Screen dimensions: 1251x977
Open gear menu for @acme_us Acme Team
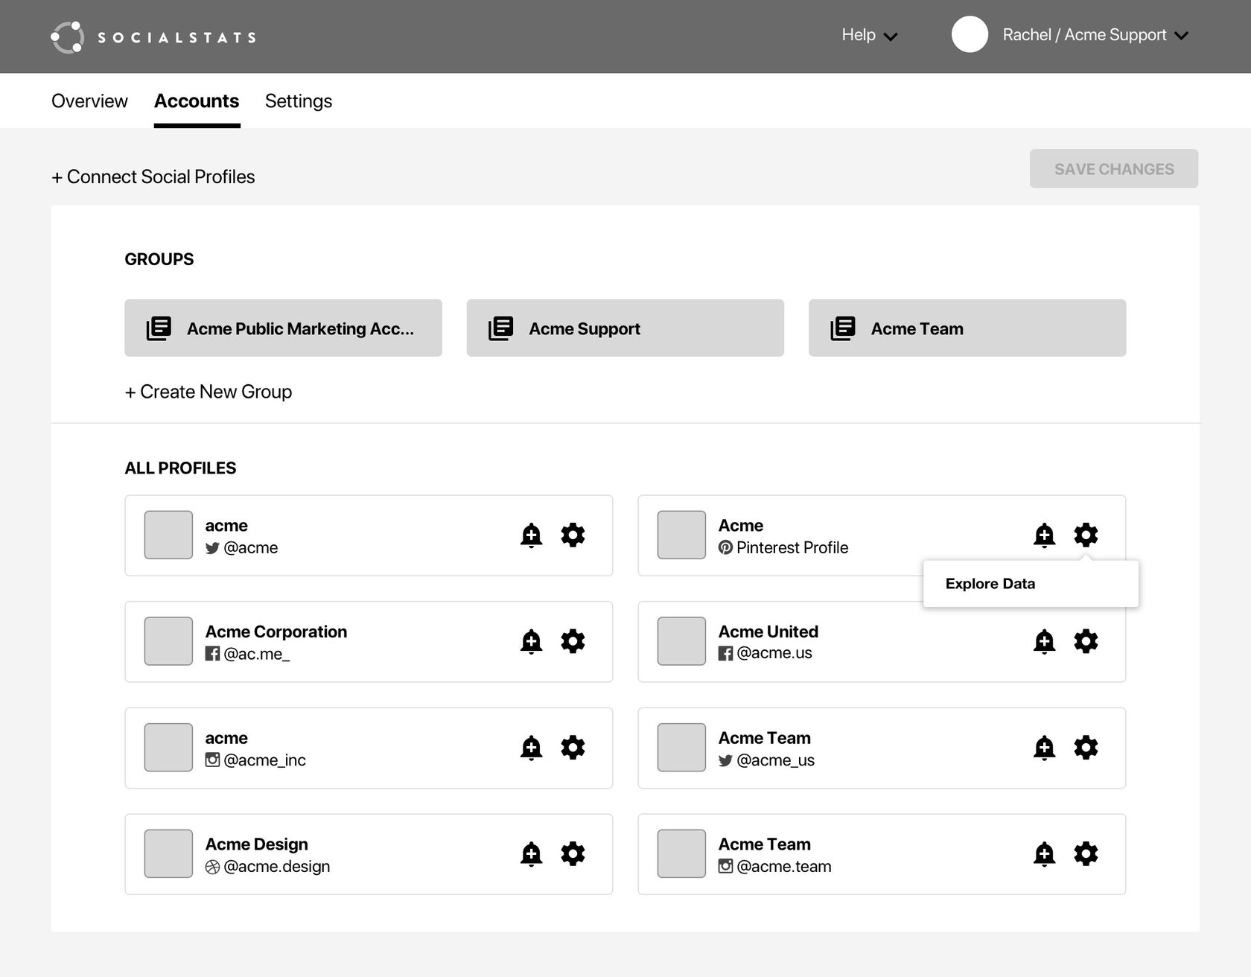1086,748
